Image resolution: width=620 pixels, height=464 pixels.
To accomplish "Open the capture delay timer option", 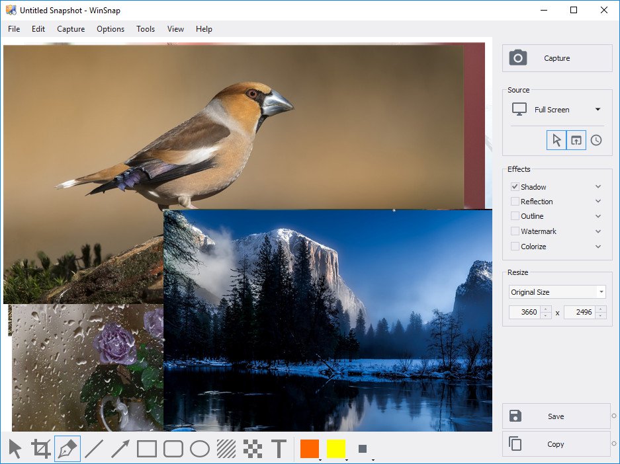I will click(x=596, y=140).
